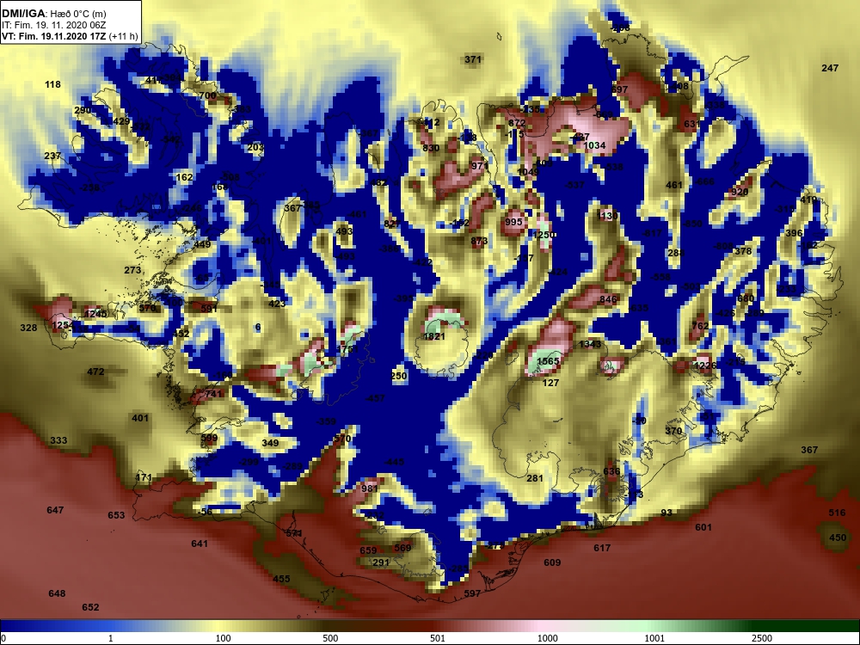
Task: Click the map value '601'
Action: pos(703,527)
